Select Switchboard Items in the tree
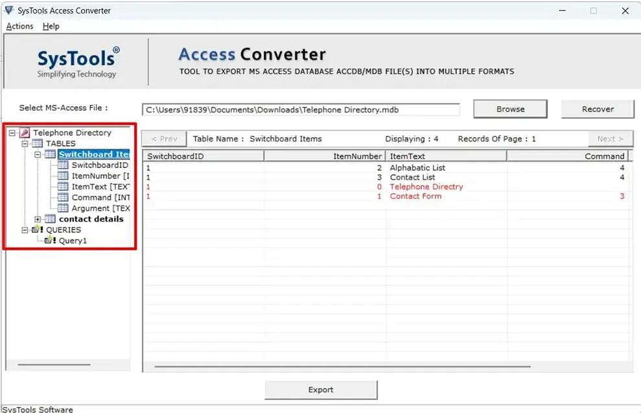The image size is (641, 413). [x=93, y=154]
